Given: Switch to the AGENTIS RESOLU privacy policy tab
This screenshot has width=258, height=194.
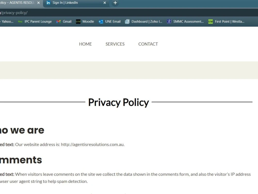Looking at the screenshot, I should tap(21, 3).
